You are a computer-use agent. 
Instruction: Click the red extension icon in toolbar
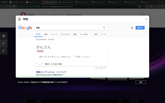155,7
